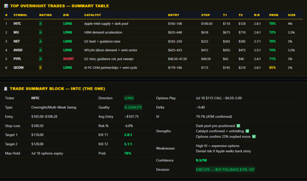
Task: Click the document icon beside Trade Summary Block
Action: [6, 89]
